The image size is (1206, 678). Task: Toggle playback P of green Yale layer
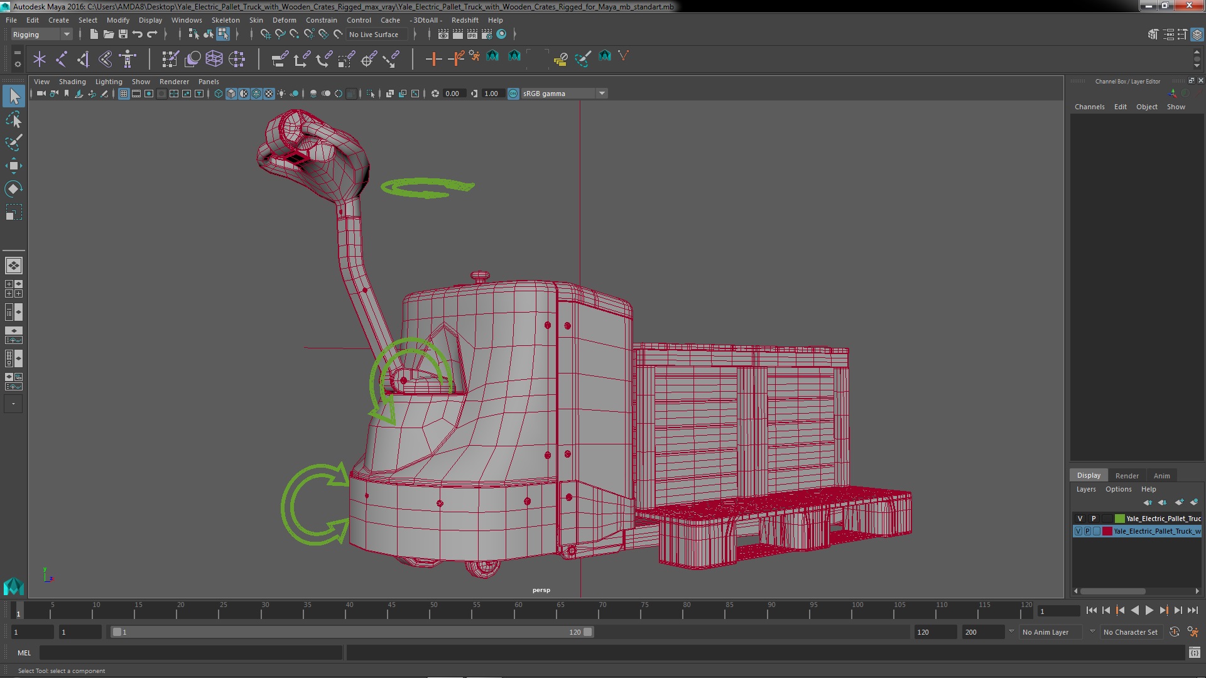pyautogui.click(x=1093, y=519)
